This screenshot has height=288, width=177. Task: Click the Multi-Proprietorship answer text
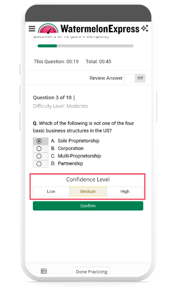pos(79,156)
